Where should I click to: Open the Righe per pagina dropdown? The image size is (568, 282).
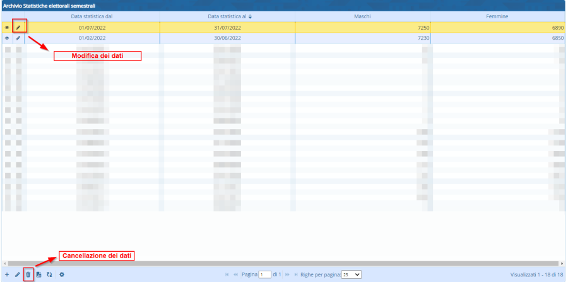351,275
